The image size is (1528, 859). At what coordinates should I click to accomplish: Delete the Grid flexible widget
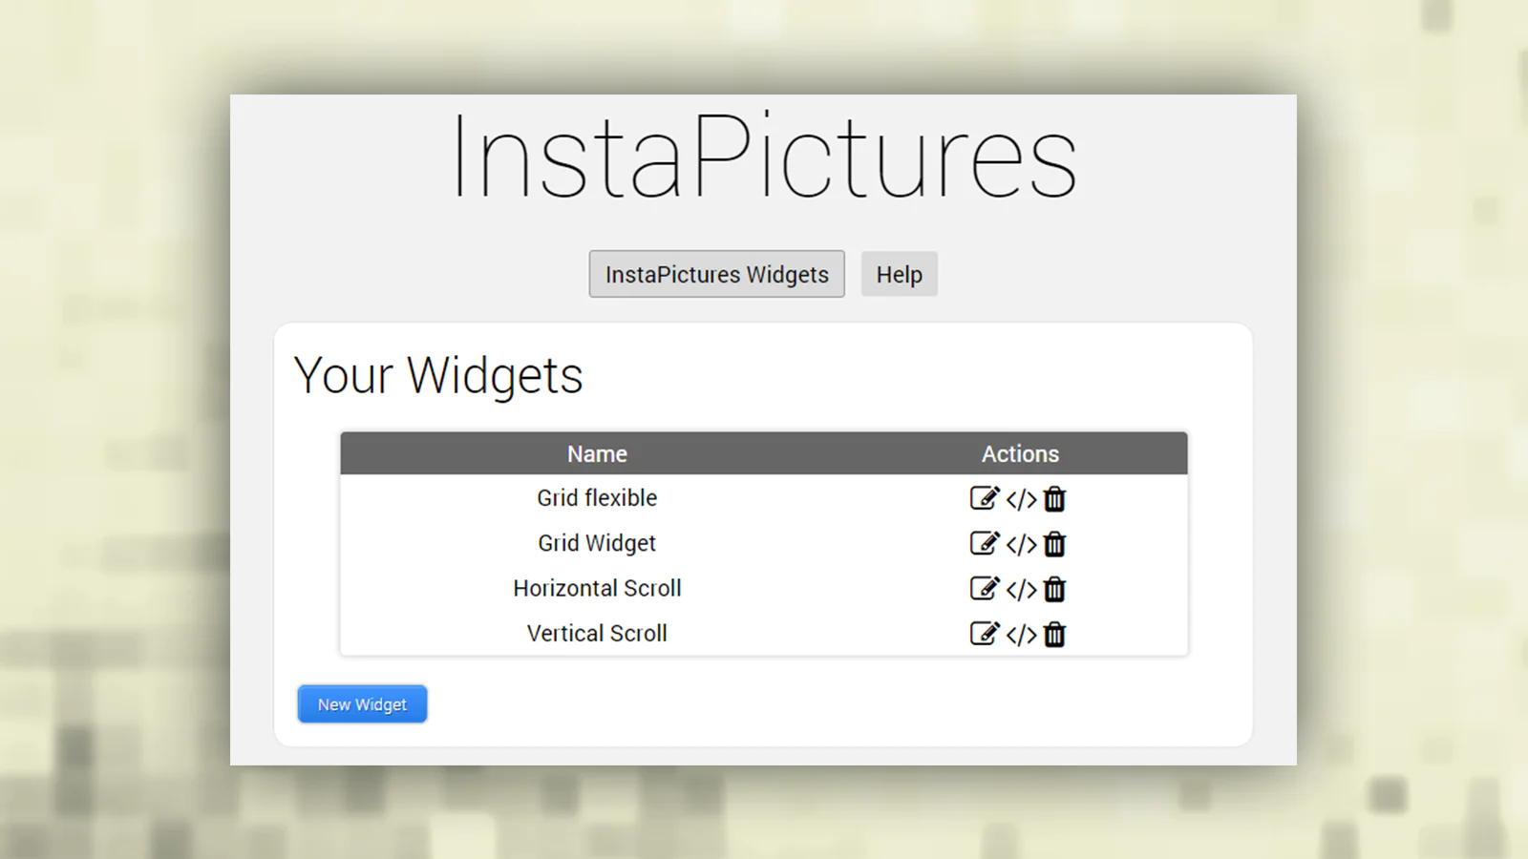[x=1054, y=499]
